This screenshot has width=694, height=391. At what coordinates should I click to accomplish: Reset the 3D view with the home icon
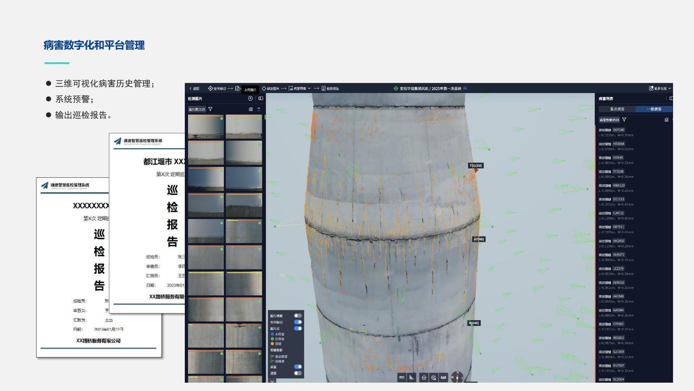[x=424, y=378]
